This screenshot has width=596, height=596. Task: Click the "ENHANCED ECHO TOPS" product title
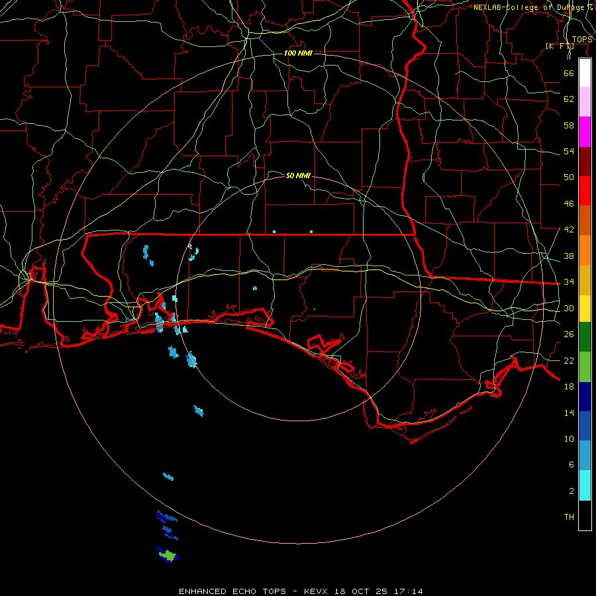pyautogui.click(x=232, y=591)
